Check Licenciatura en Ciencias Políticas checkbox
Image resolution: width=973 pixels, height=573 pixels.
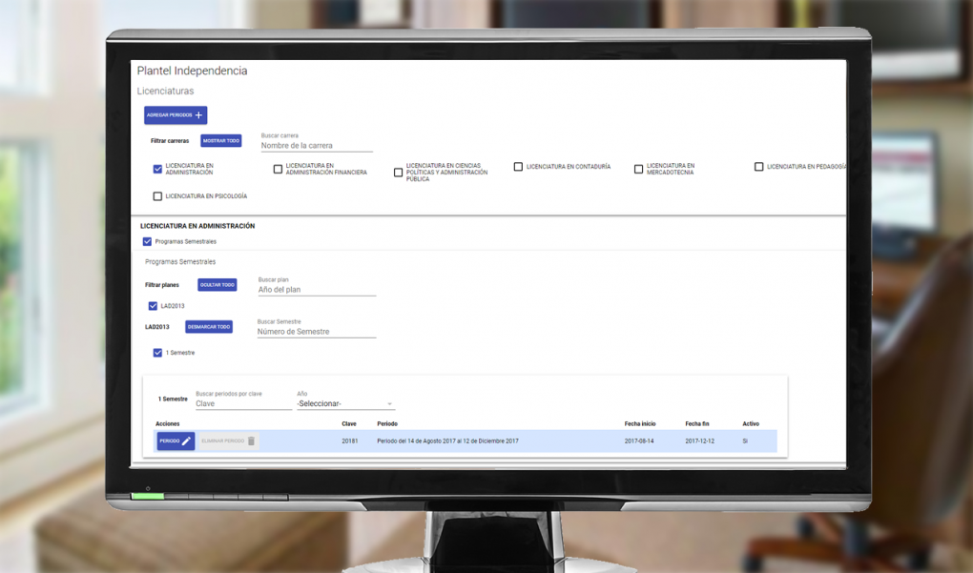tap(399, 173)
